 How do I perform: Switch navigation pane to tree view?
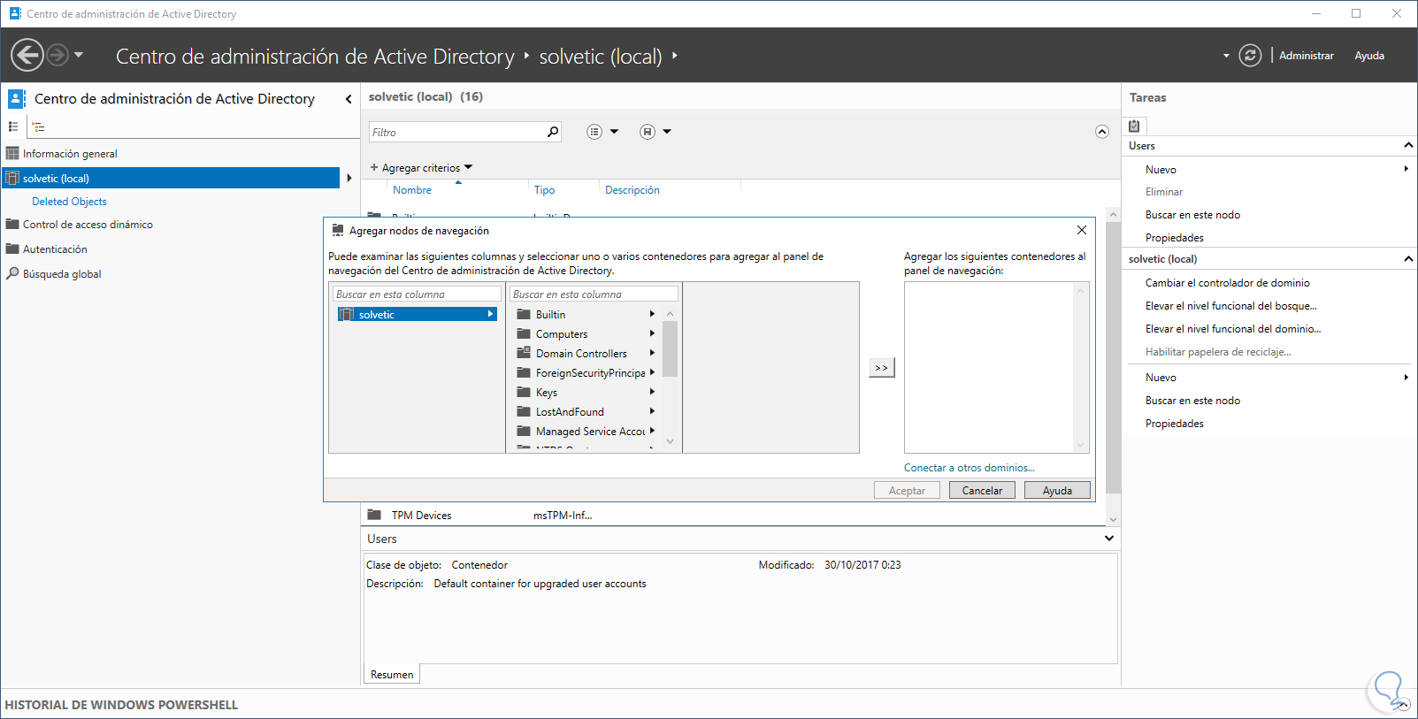coord(39,127)
